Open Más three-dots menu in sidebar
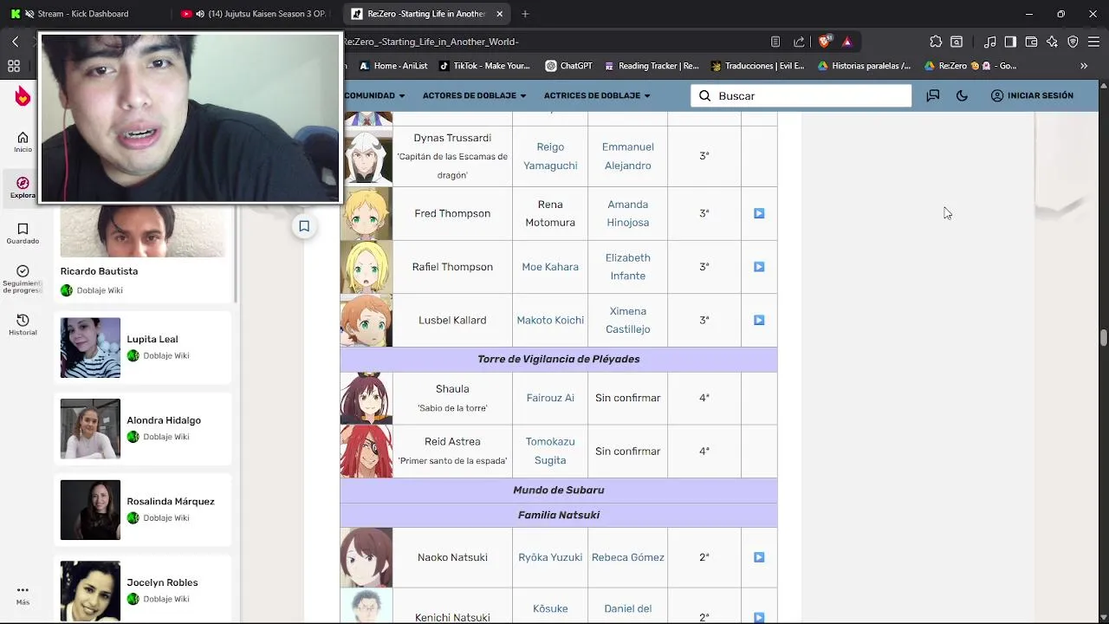 [x=23, y=595]
